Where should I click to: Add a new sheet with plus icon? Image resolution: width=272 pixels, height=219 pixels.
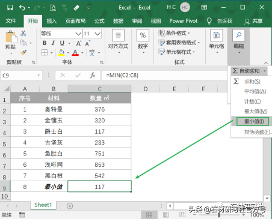[x=70, y=206]
